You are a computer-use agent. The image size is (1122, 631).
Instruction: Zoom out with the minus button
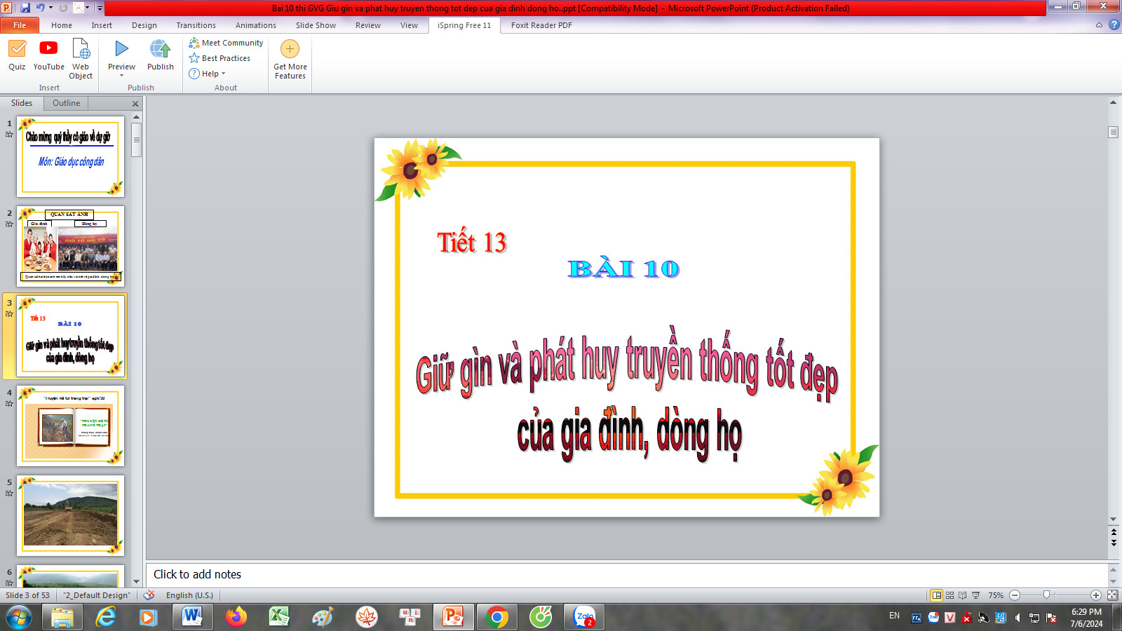tap(1015, 595)
